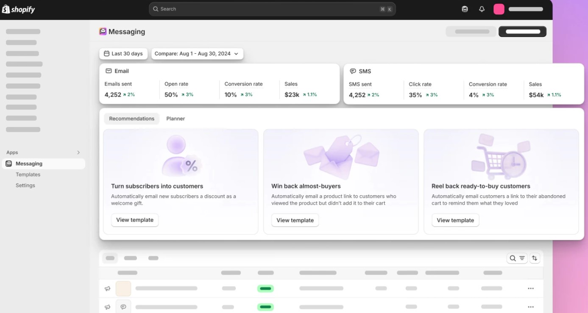The width and height of the screenshot is (588, 313).
Task: Click the Turn subscribers into customers heading
Action: (157, 186)
